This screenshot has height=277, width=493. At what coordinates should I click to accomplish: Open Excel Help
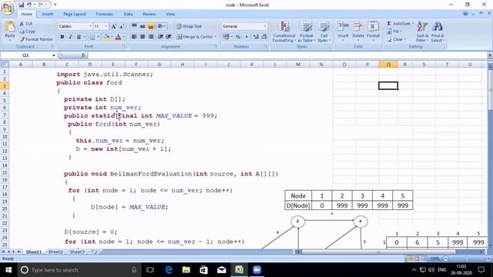465,14
